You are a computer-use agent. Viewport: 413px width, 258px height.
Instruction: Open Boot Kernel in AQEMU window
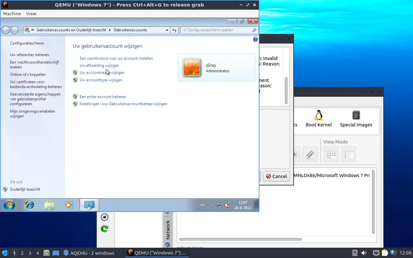(319, 119)
